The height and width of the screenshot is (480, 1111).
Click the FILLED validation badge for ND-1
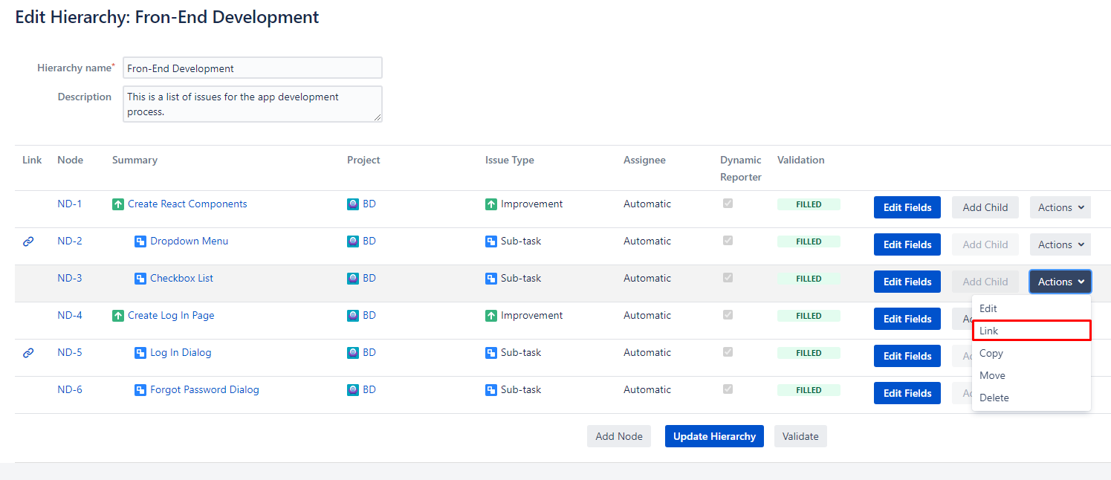(x=809, y=204)
